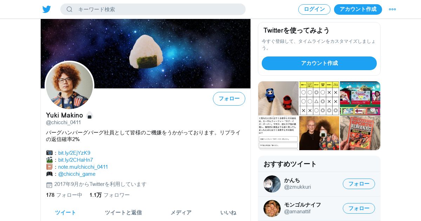This screenshot has width=421, height=221.
Task: View the 1.1万 フォロワー list
Action: pos(109,195)
